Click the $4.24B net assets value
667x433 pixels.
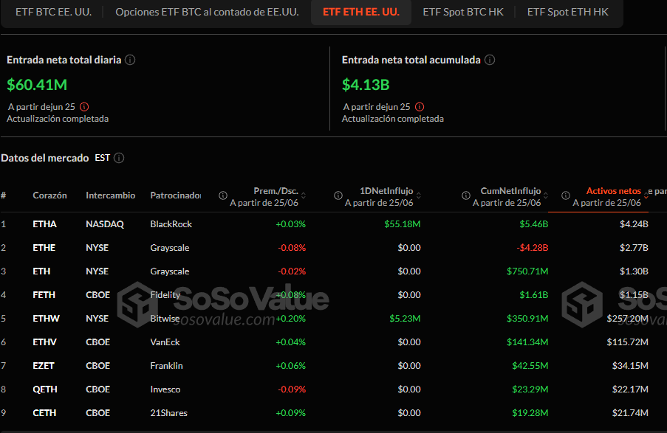pos(634,224)
